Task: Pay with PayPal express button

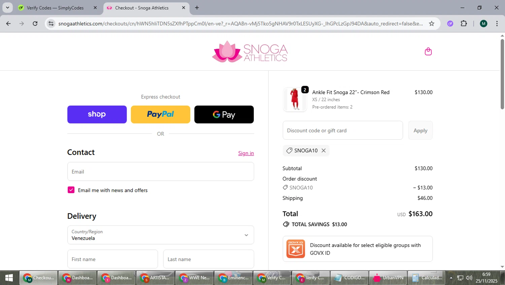Action: [x=161, y=114]
